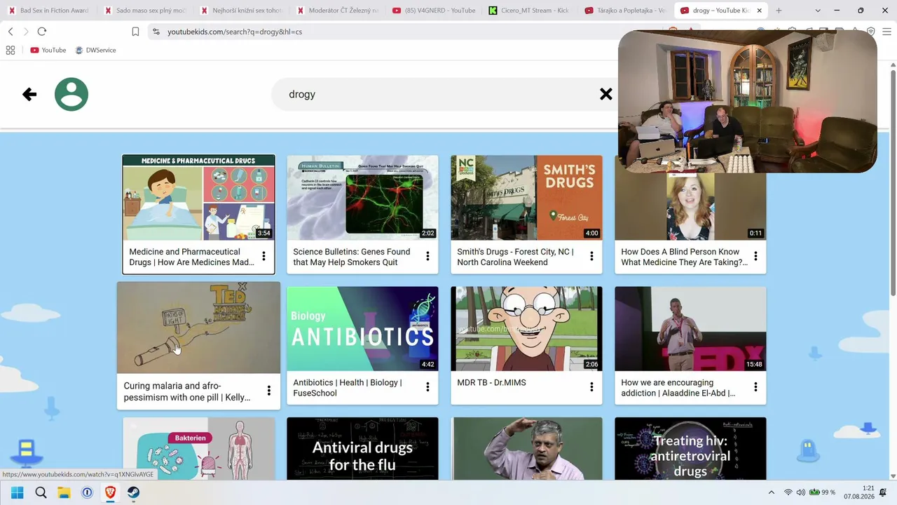Open three-dot menu for 'MDR TB - Dr.MIMS'
The image size is (897, 505).
[591, 387]
